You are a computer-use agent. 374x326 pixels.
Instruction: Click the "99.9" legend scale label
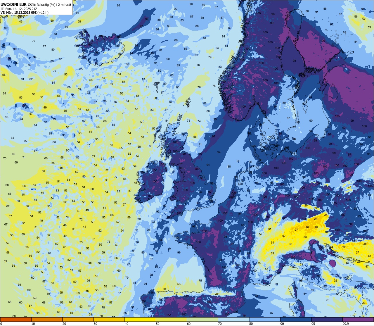coord(346,324)
